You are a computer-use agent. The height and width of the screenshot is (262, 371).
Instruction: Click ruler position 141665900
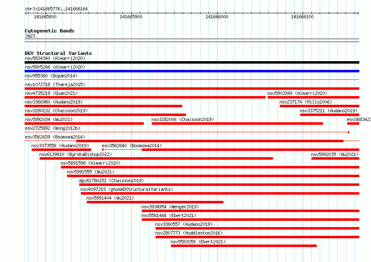(131, 17)
